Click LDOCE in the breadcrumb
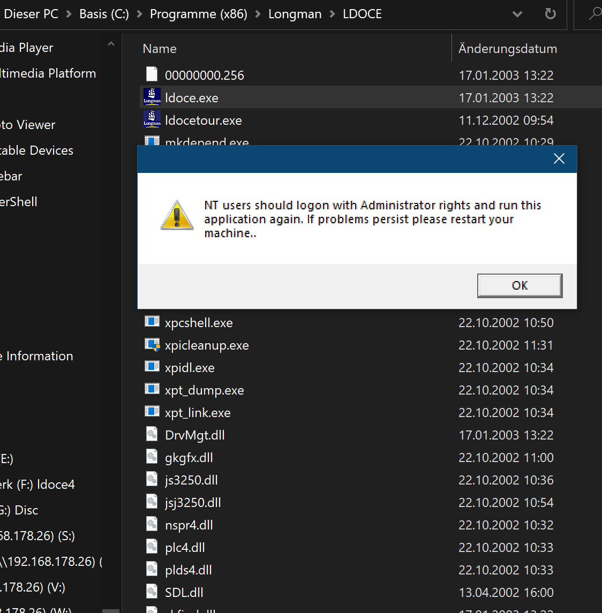Viewport: 602px width, 613px height. tap(362, 14)
